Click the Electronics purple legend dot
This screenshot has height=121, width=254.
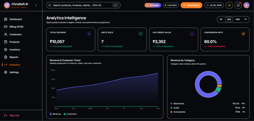(171, 103)
